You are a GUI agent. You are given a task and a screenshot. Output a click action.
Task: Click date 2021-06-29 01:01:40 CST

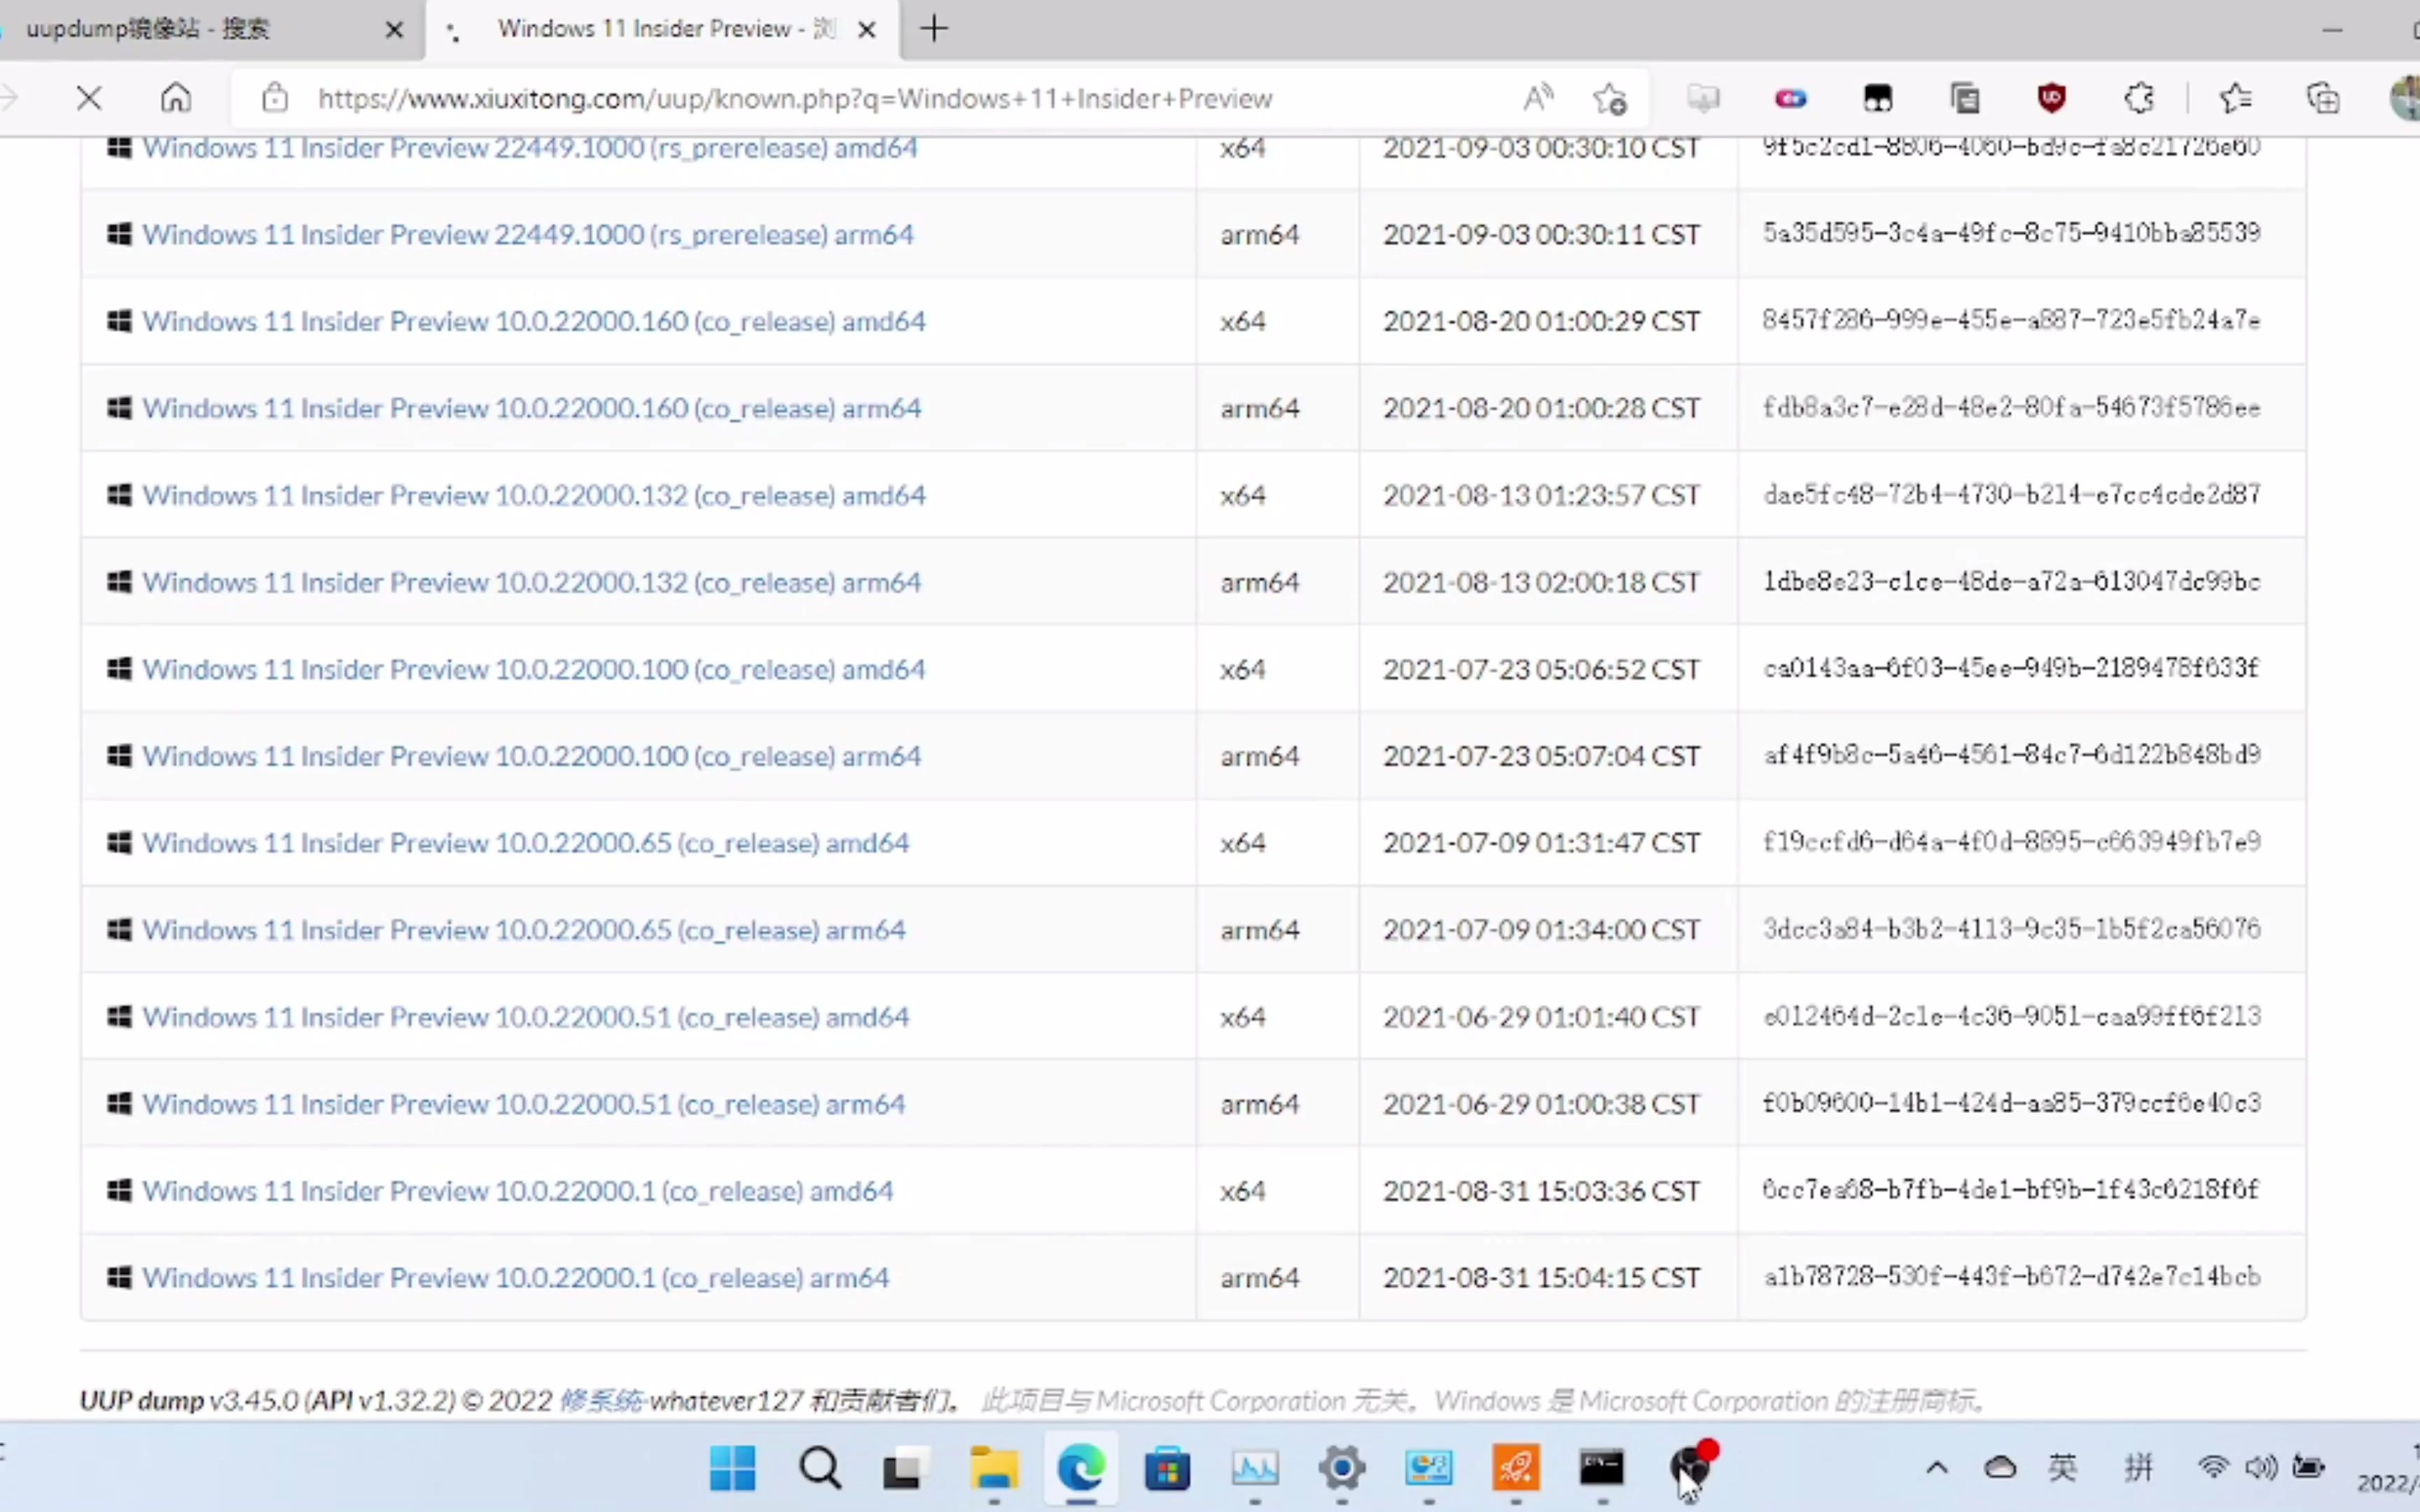(1541, 1017)
